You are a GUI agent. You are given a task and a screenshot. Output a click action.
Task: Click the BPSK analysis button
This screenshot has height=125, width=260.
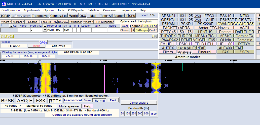click(x=8, y=101)
